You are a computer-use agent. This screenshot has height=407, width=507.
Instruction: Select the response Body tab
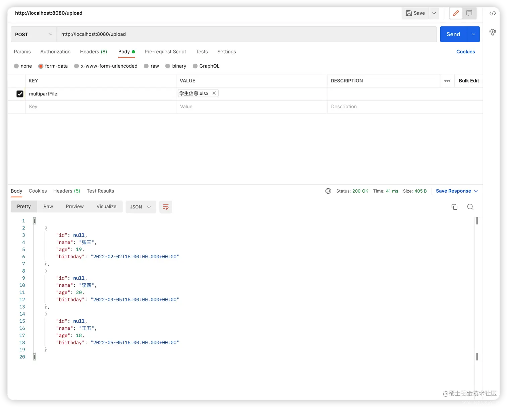click(16, 191)
